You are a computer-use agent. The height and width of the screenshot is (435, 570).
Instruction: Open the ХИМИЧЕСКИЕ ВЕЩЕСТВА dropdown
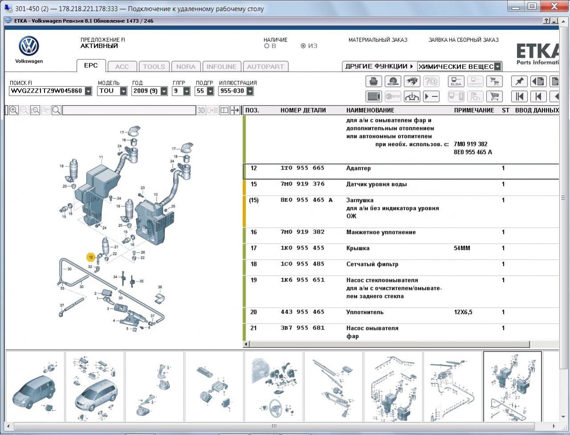[498, 67]
